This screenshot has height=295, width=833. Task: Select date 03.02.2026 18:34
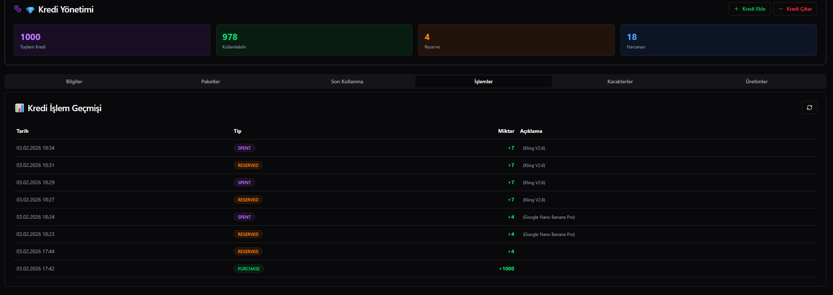tap(36, 148)
